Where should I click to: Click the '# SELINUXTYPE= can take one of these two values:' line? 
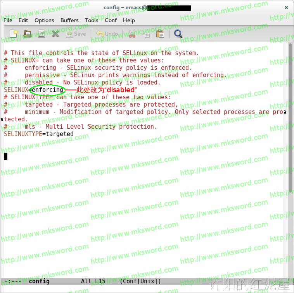coord(87,97)
